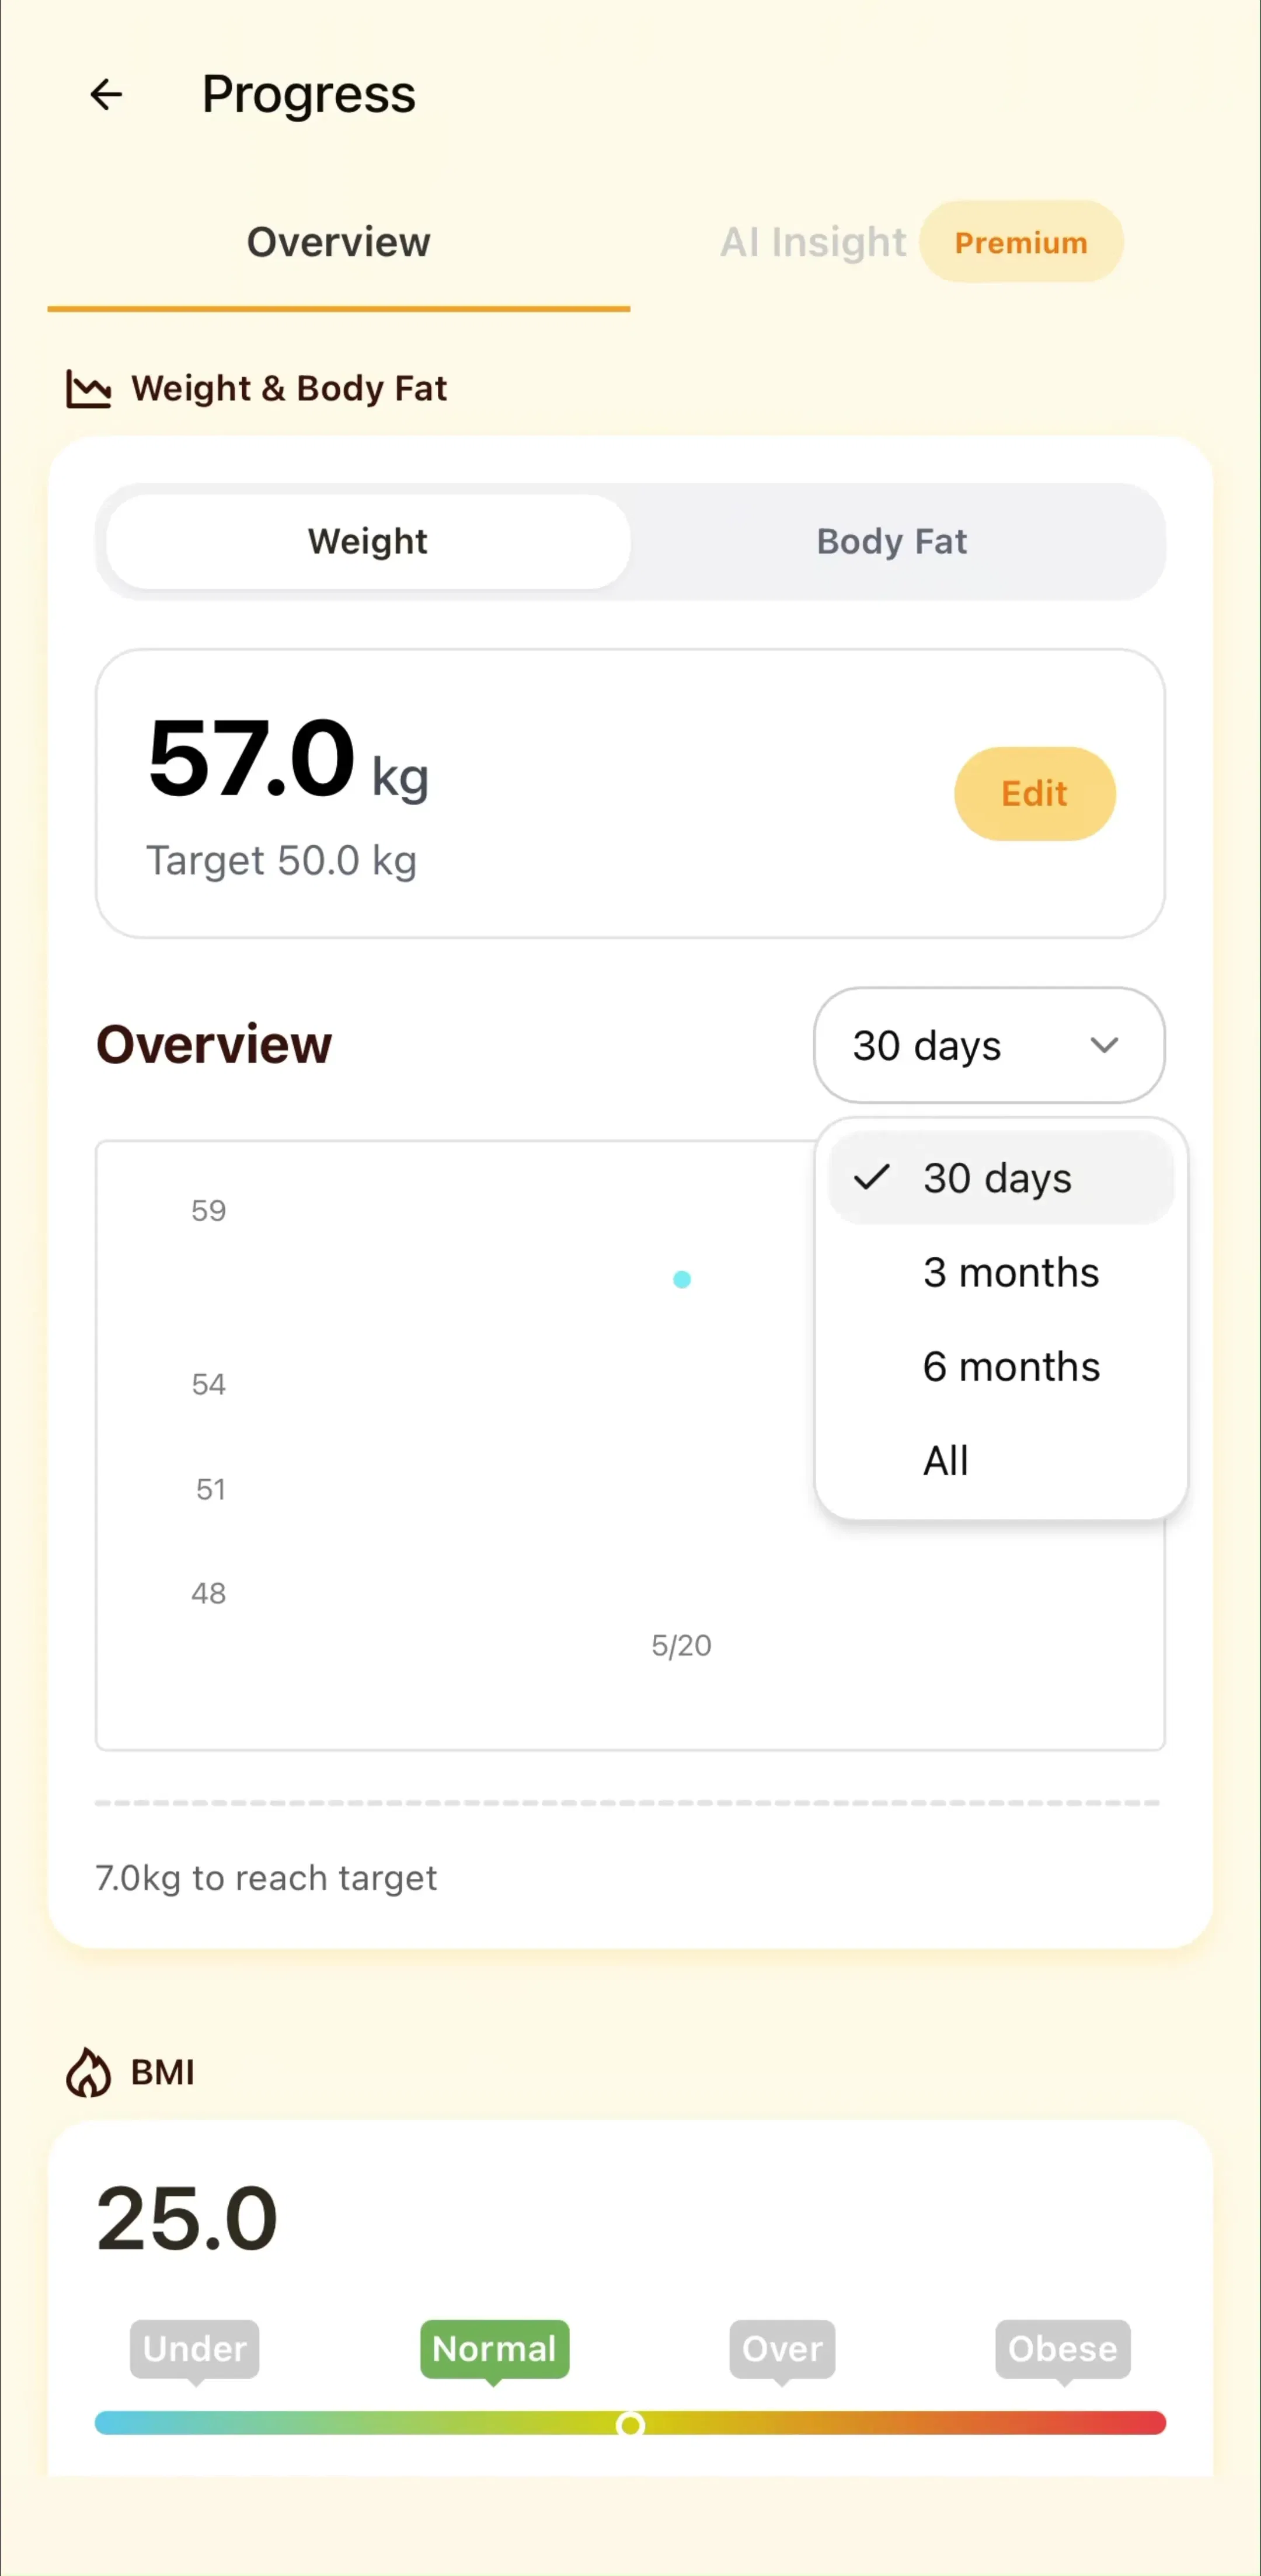Viewport: 1261px width, 2576px height.
Task: Switch to Body Fat segment toggle
Action: pos(892,541)
